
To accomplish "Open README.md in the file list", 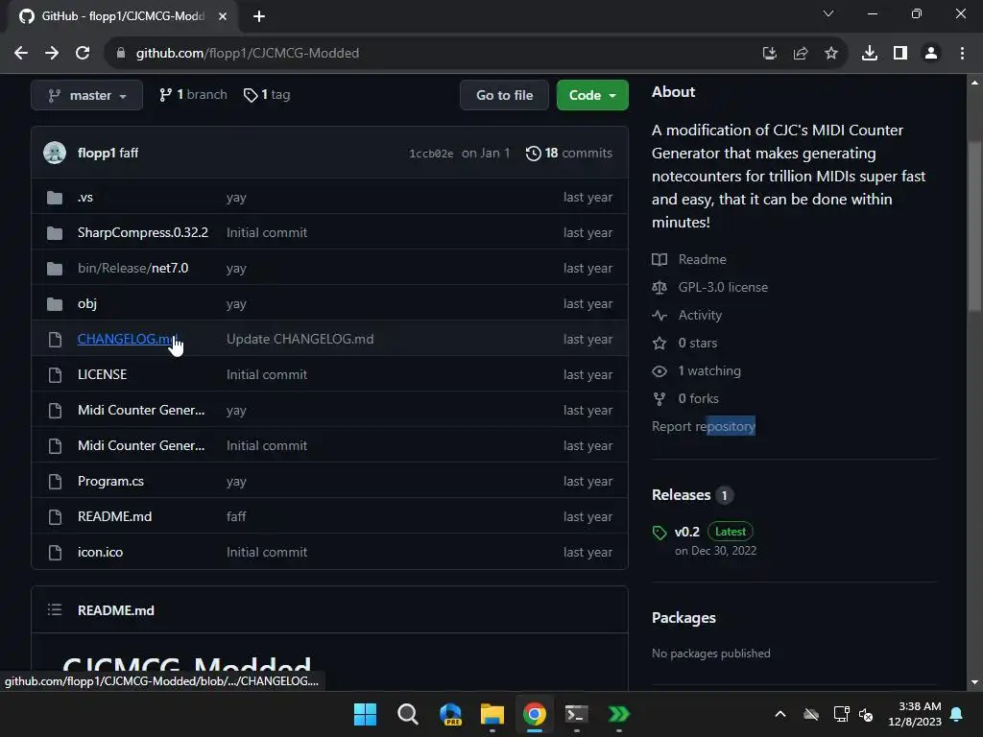I will (115, 517).
